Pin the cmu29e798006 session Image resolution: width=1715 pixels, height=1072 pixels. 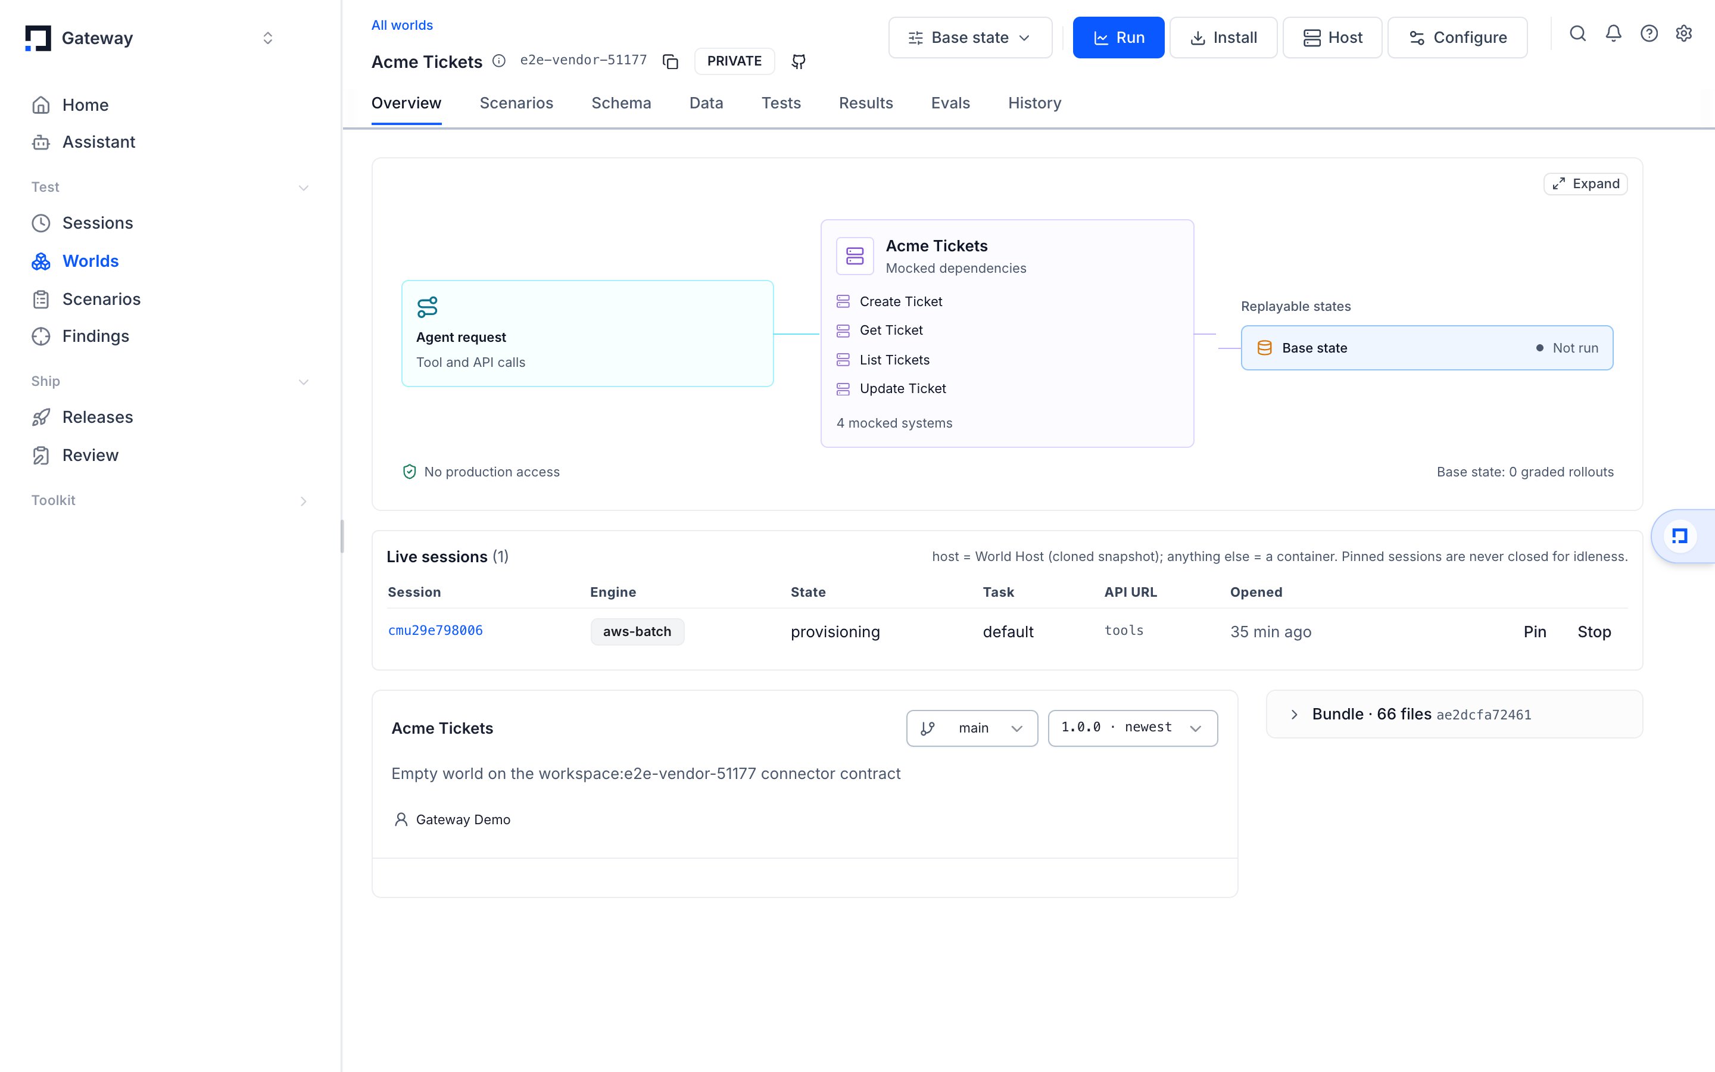tap(1535, 632)
